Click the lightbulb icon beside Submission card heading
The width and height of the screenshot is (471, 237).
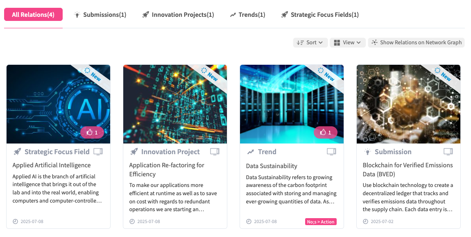point(367,152)
